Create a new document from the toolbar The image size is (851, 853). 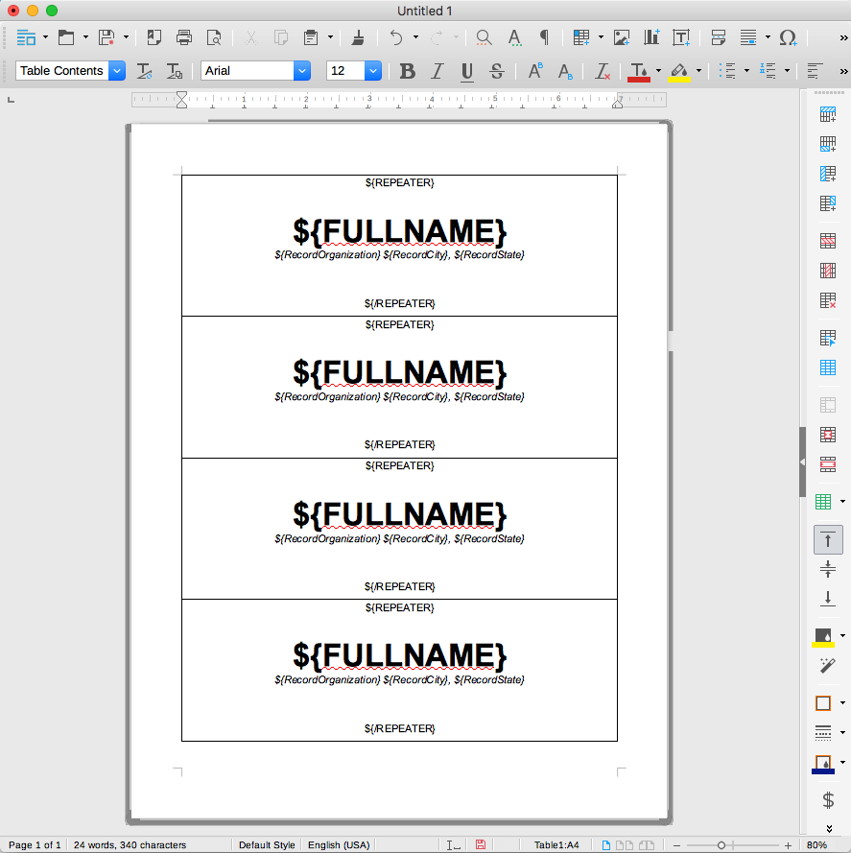coord(26,37)
